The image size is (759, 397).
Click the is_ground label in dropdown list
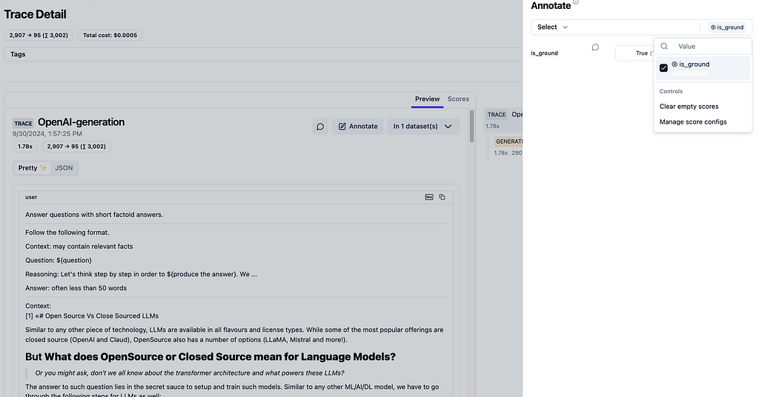click(694, 64)
